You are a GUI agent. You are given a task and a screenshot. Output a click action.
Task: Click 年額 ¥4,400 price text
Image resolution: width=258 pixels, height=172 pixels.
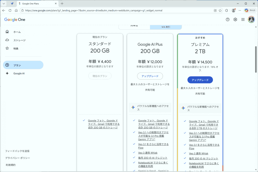click(100, 62)
